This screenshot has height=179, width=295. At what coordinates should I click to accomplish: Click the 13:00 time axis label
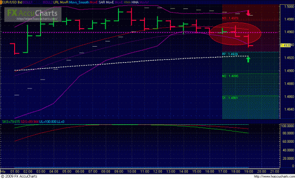point(171,171)
